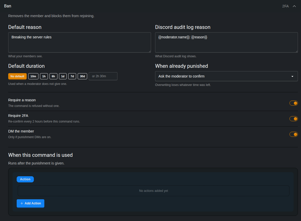Open the When already punished dropdown
Image resolution: width=301 pixels, height=221 pixels.
pos(226,76)
